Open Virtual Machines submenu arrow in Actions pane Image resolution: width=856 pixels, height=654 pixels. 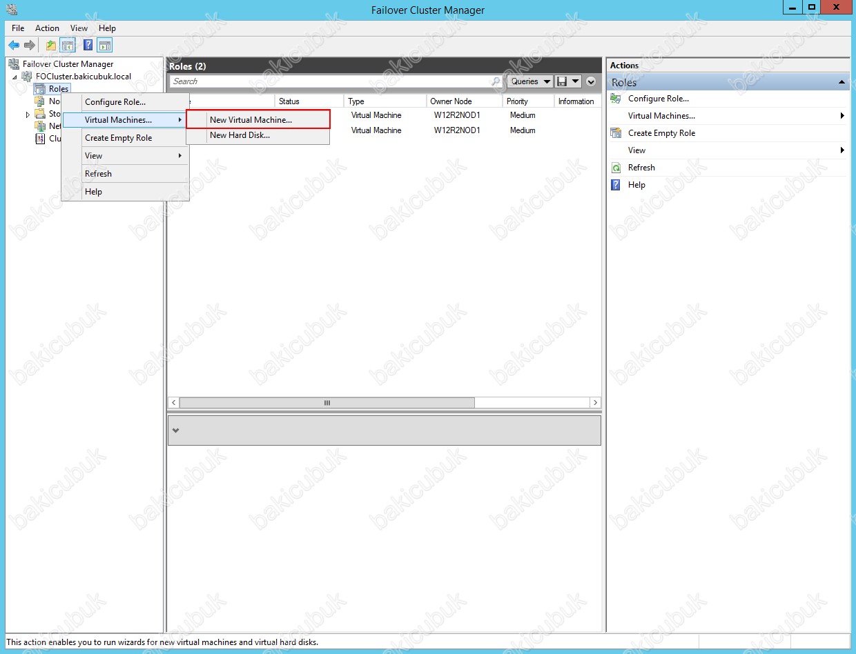(x=842, y=116)
